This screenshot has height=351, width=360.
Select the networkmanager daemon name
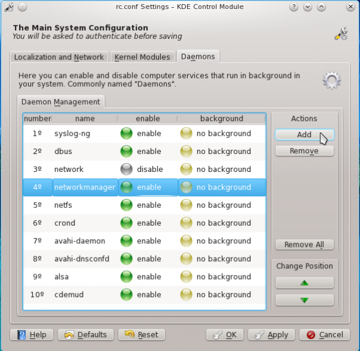85,187
